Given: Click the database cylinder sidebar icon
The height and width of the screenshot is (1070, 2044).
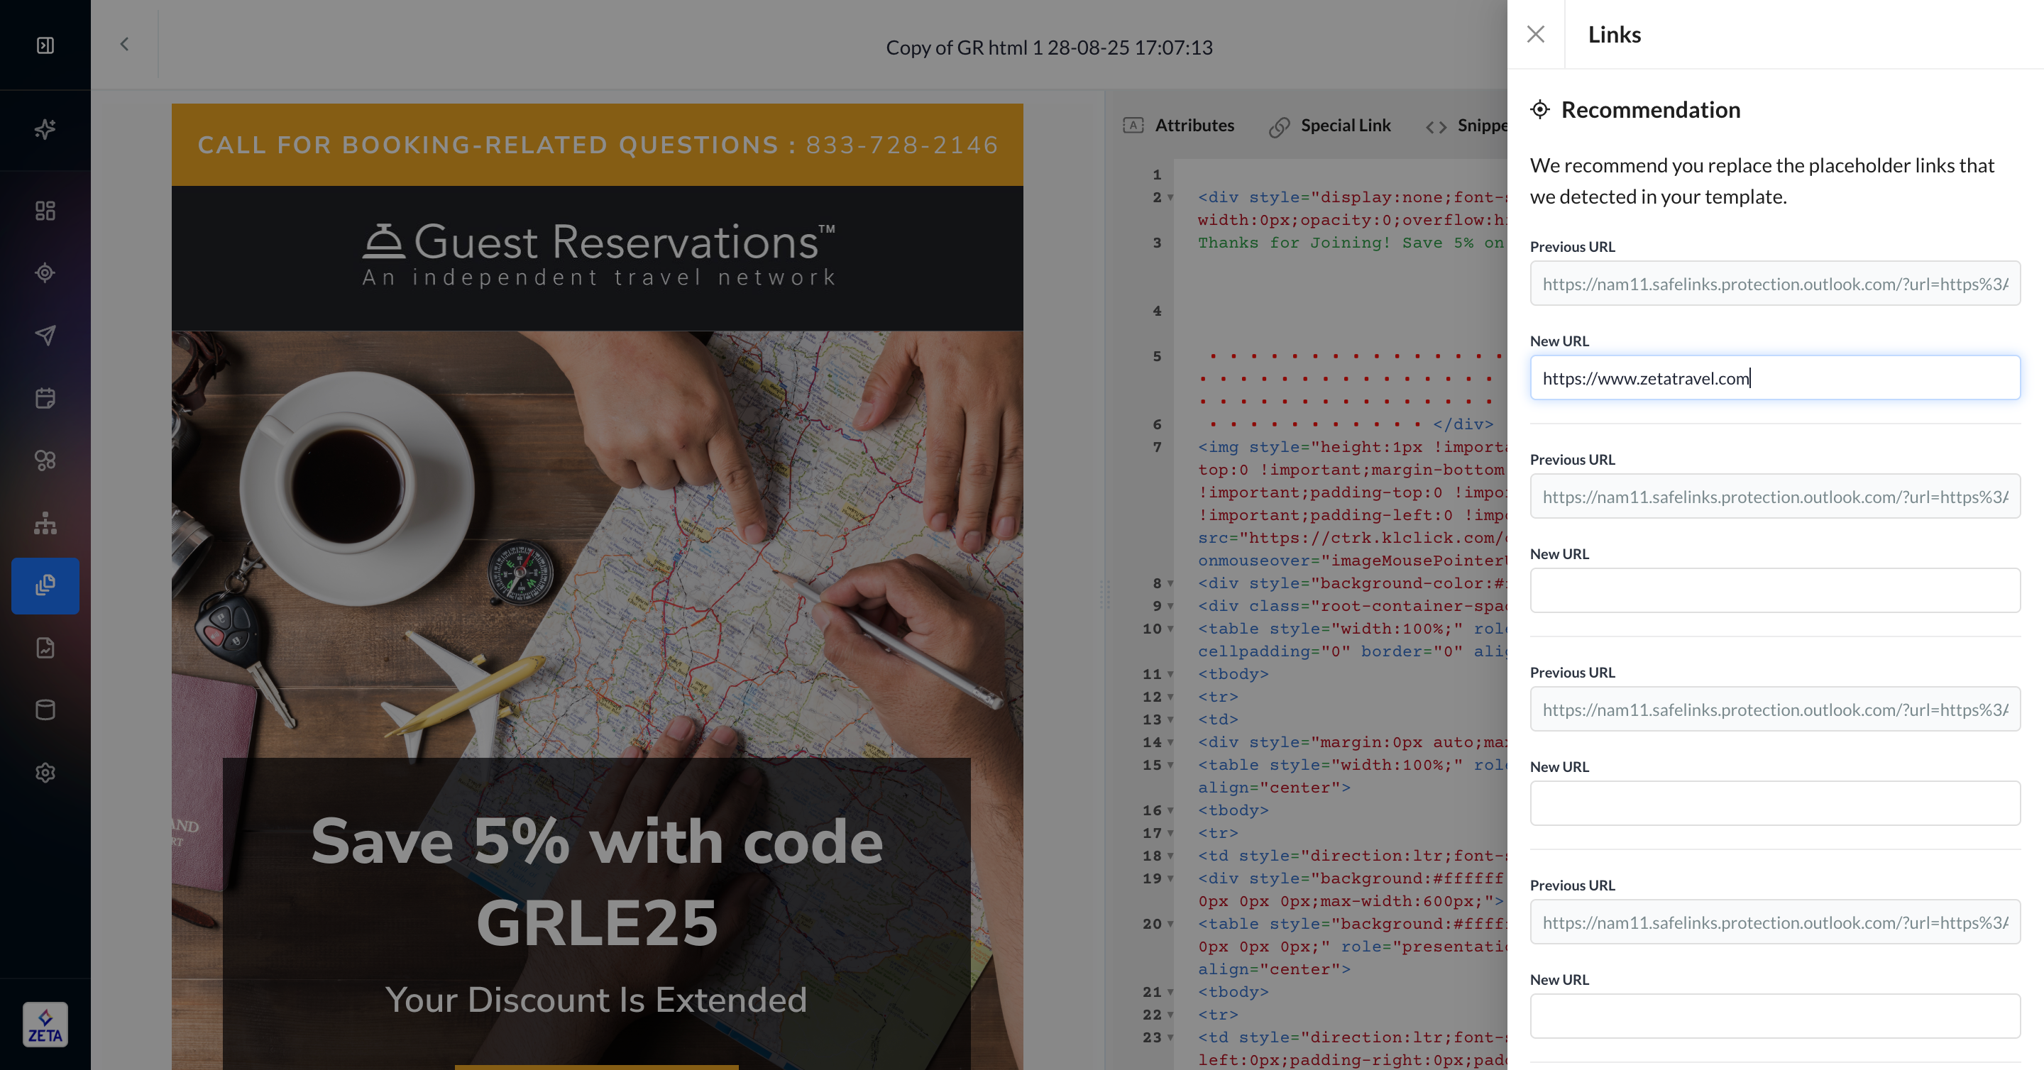Looking at the screenshot, I should (45, 710).
